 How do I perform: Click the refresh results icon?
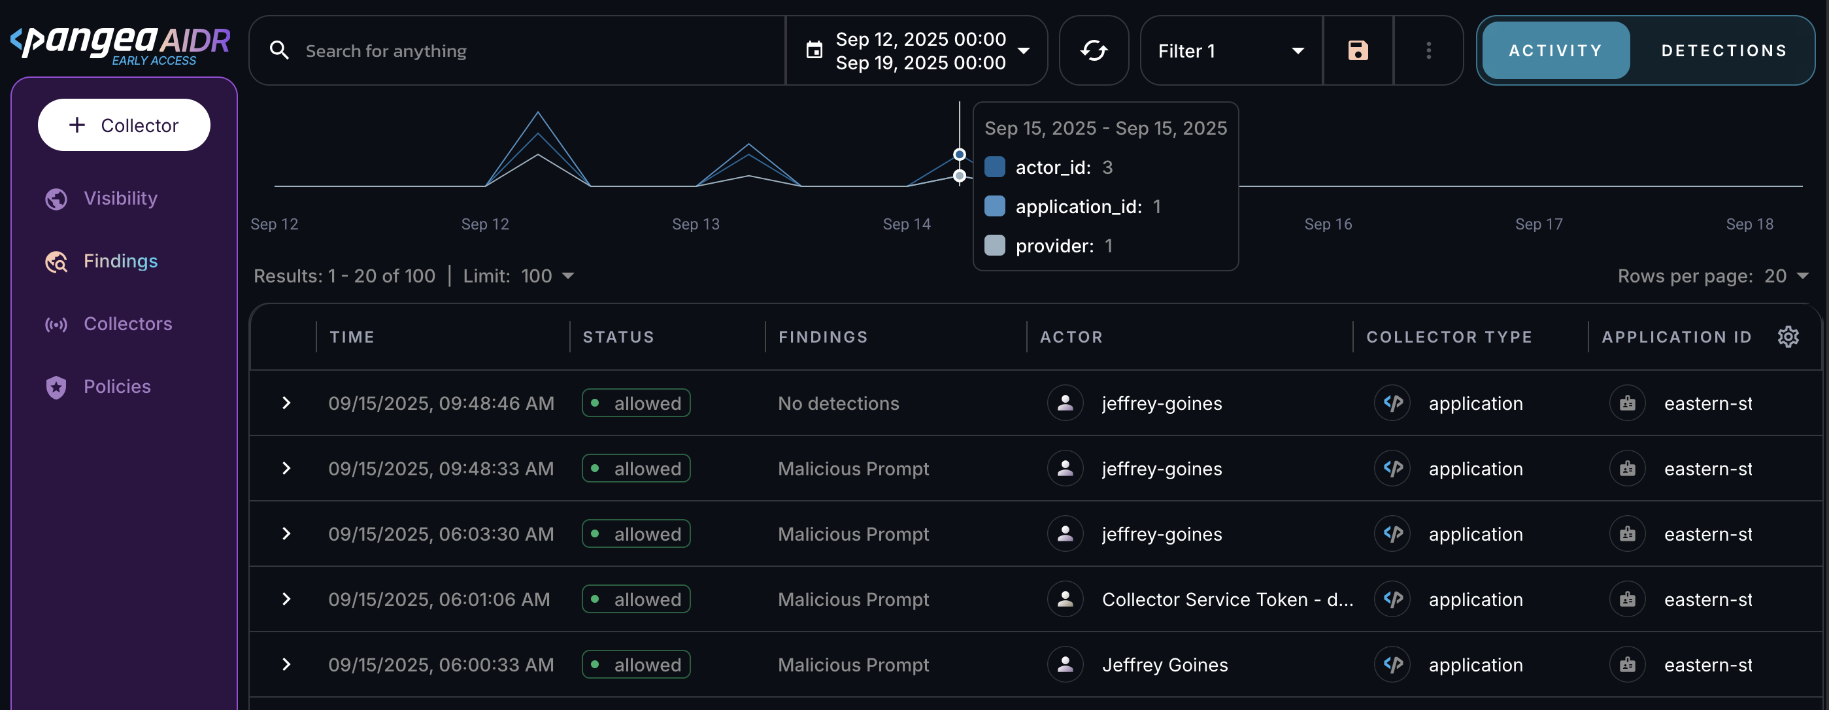click(x=1094, y=50)
